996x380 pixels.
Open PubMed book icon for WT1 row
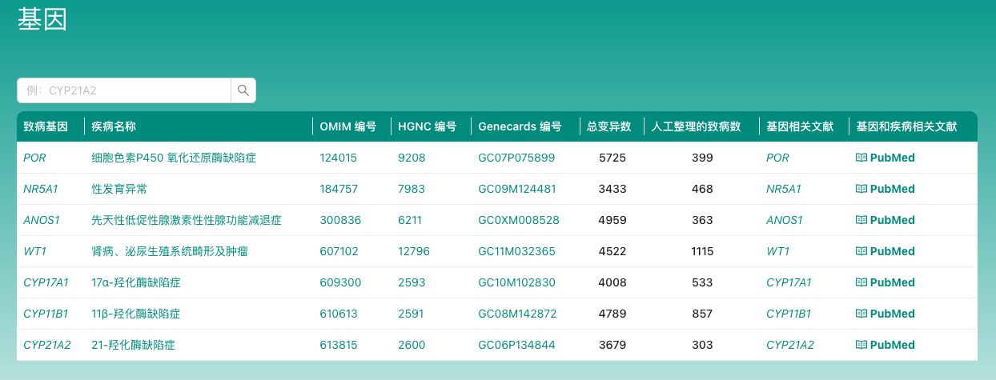pos(861,251)
